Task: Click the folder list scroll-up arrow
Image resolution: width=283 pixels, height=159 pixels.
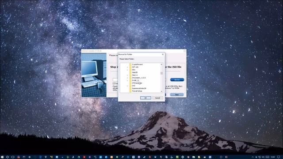Action: pos(161,64)
